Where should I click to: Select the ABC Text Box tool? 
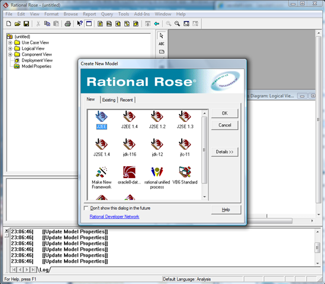pyautogui.click(x=162, y=44)
